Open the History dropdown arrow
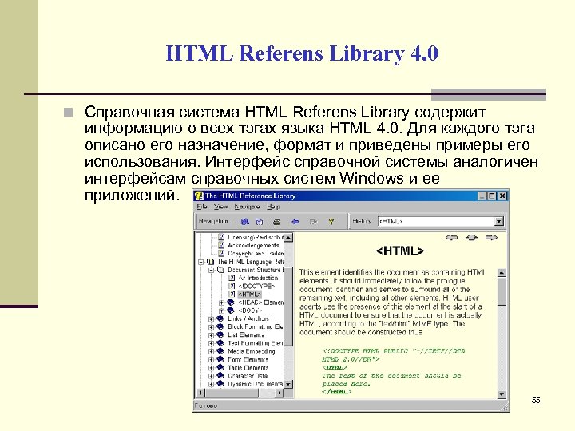The image size is (575, 431). click(499, 221)
